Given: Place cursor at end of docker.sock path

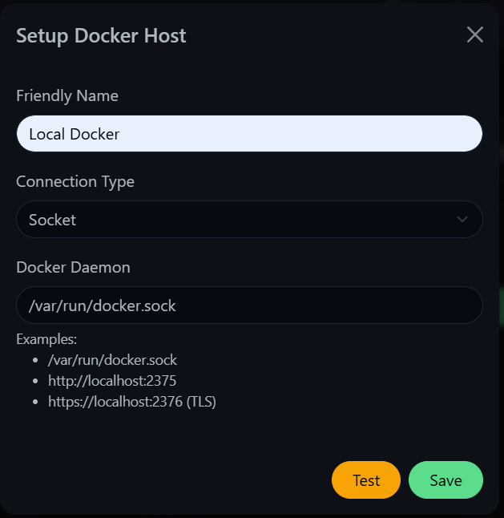Looking at the screenshot, I should [177, 306].
